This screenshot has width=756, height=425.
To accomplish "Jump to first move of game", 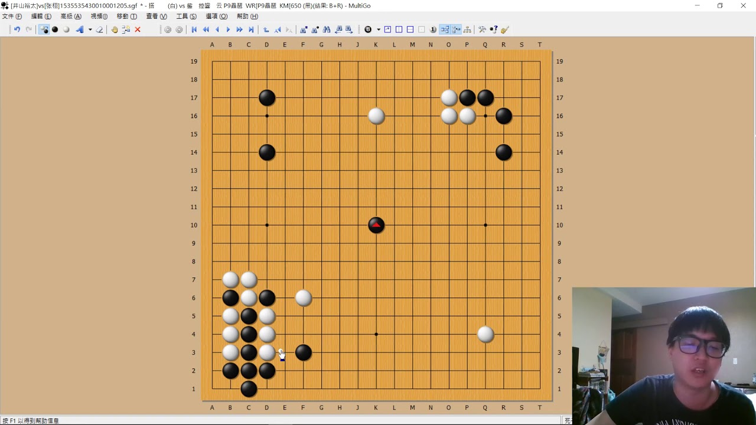I will (x=194, y=30).
